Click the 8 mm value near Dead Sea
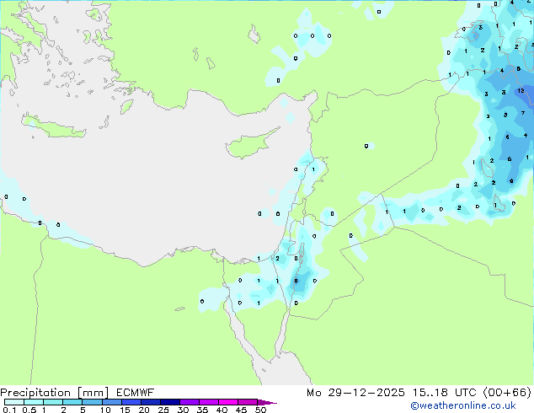The image size is (534, 413). pos(296,282)
